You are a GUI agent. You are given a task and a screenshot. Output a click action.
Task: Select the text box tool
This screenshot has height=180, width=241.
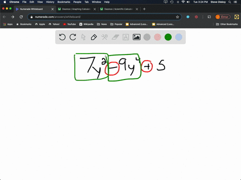[x=126, y=37]
